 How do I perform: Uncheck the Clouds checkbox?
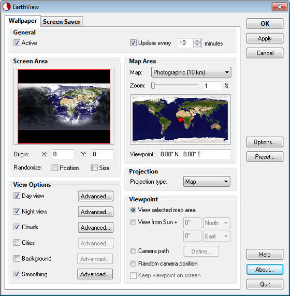(x=17, y=227)
